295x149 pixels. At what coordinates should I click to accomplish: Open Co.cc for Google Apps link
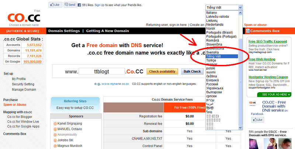23,127
